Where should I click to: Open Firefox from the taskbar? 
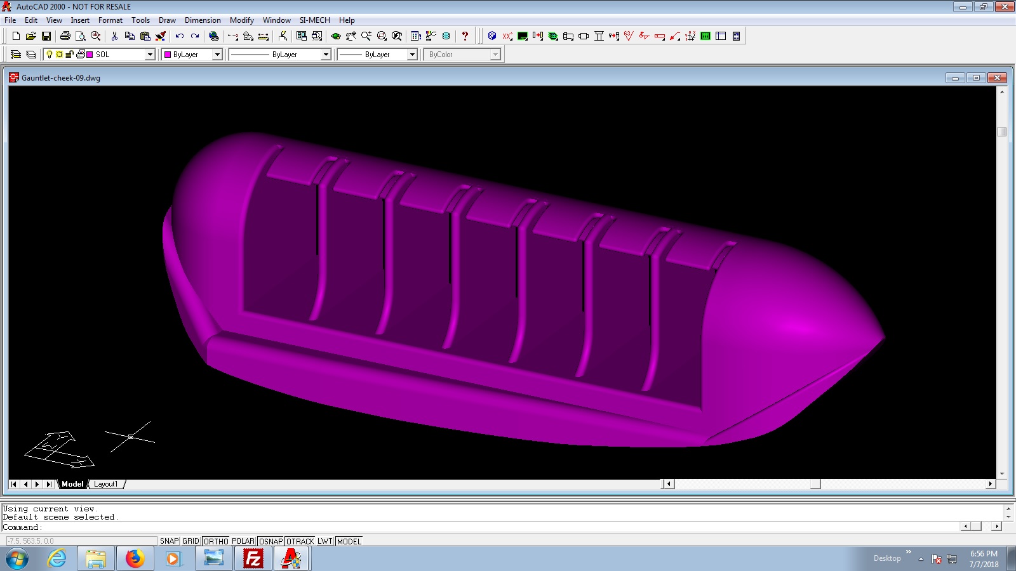(135, 558)
